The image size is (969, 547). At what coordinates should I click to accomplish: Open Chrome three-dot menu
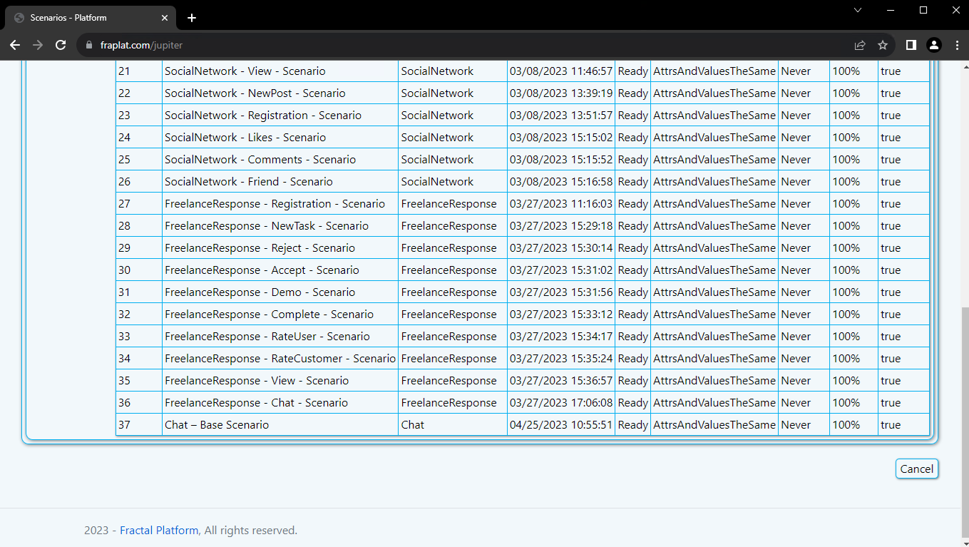pos(956,45)
